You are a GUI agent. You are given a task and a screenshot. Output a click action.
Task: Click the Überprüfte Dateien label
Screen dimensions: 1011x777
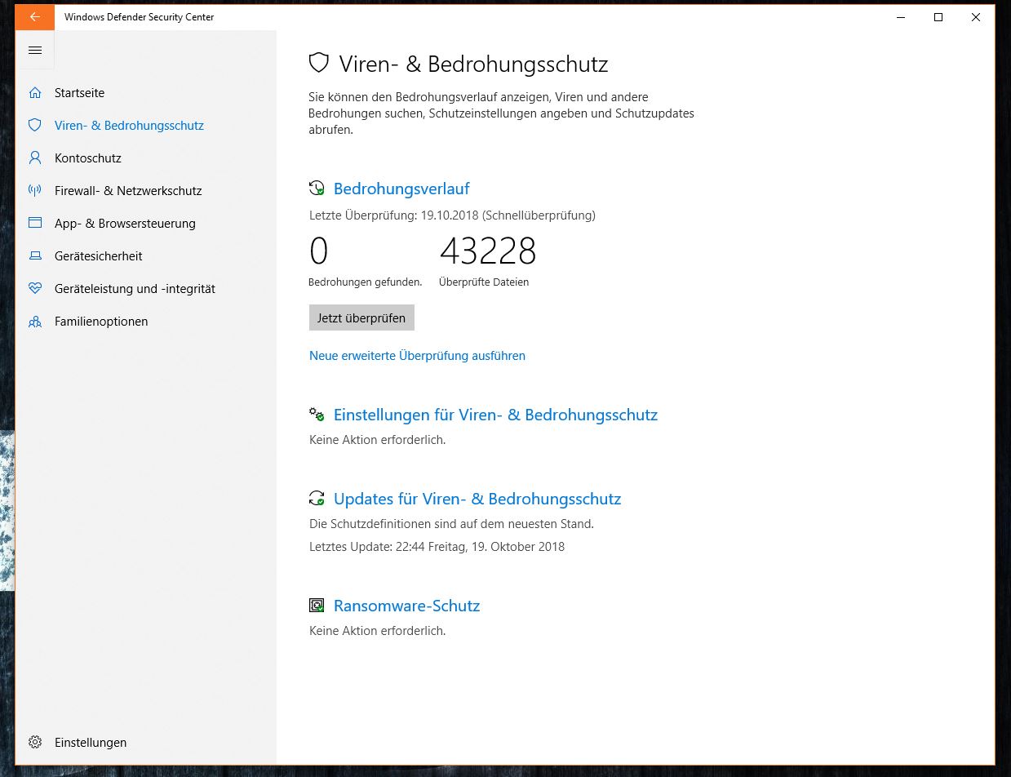484,282
